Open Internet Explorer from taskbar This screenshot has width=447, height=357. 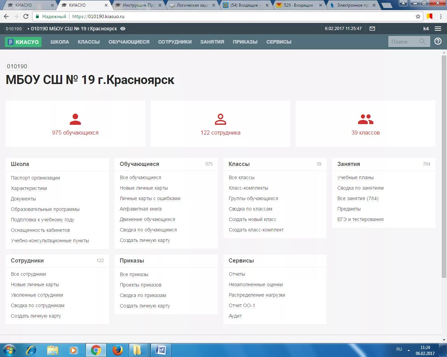31,350
